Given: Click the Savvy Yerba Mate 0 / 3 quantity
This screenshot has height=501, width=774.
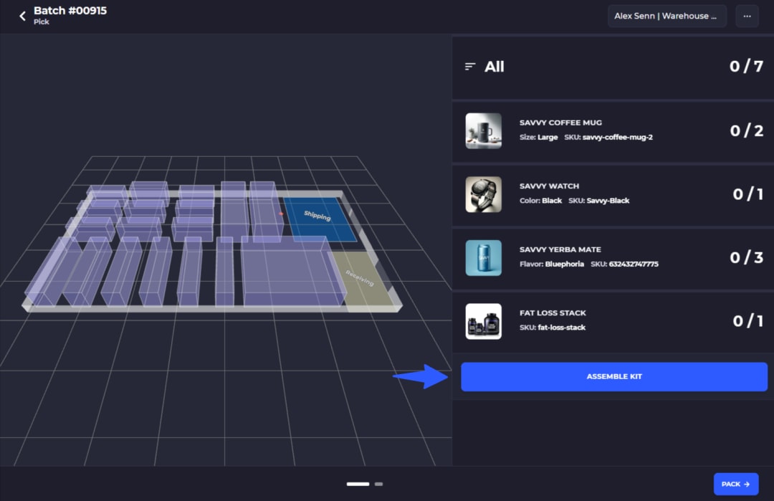Looking at the screenshot, I should pos(746,257).
